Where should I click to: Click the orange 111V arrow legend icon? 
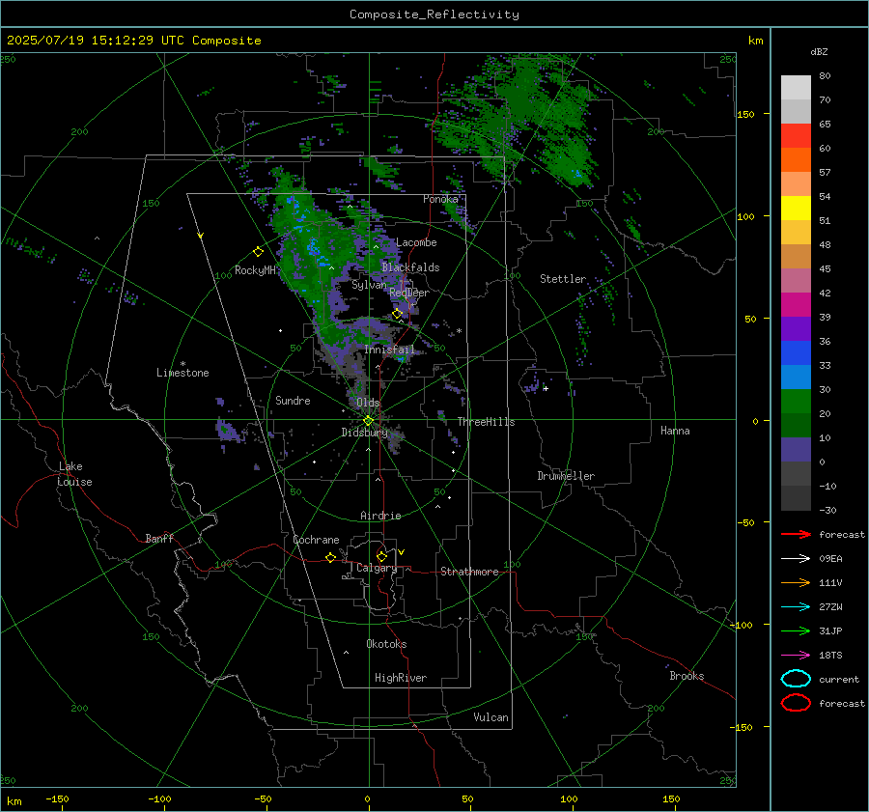[x=796, y=582]
